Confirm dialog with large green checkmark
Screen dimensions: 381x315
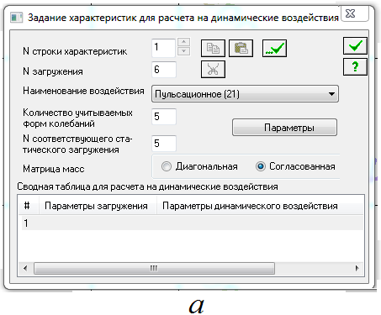coord(355,45)
